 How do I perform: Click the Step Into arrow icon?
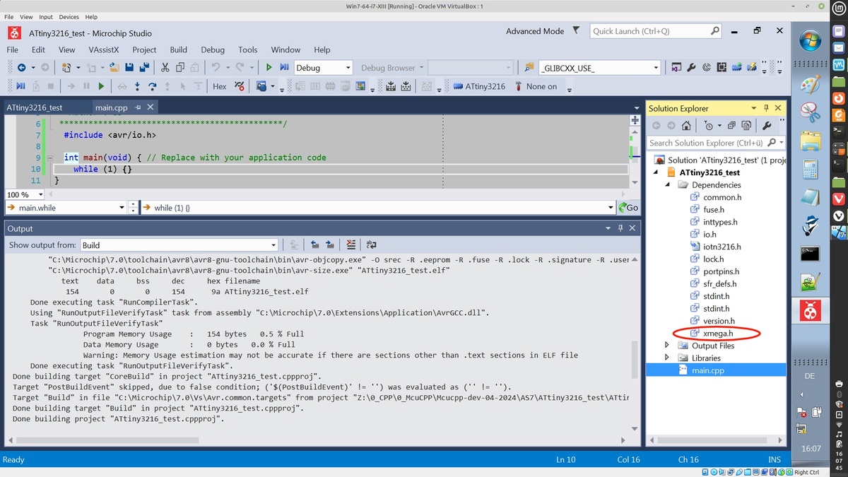coord(136,86)
